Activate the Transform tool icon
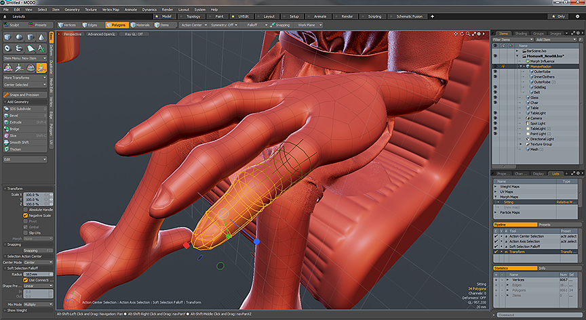 pos(8,68)
